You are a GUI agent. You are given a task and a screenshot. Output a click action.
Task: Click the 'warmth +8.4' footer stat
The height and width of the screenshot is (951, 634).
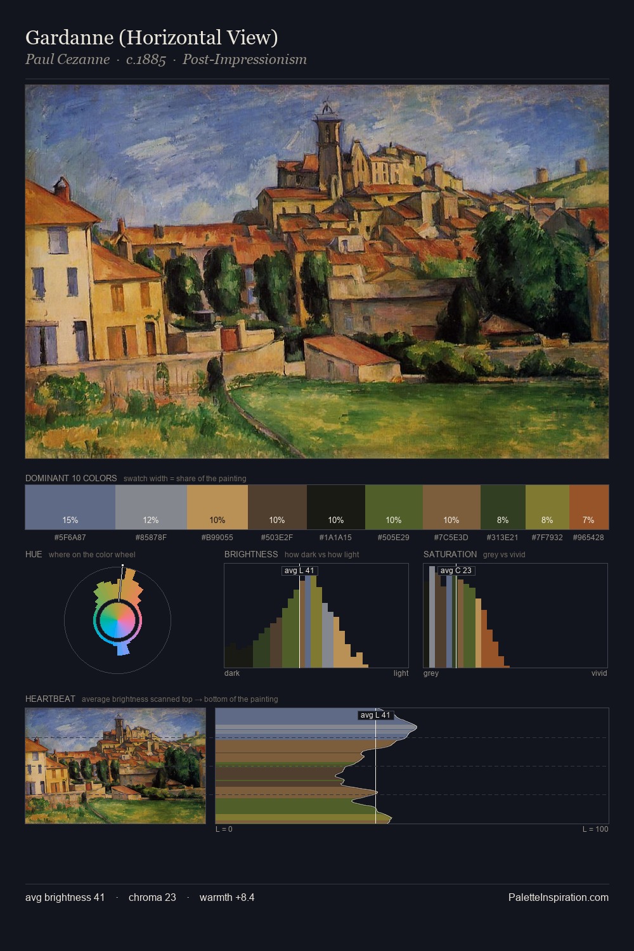[227, 897]
